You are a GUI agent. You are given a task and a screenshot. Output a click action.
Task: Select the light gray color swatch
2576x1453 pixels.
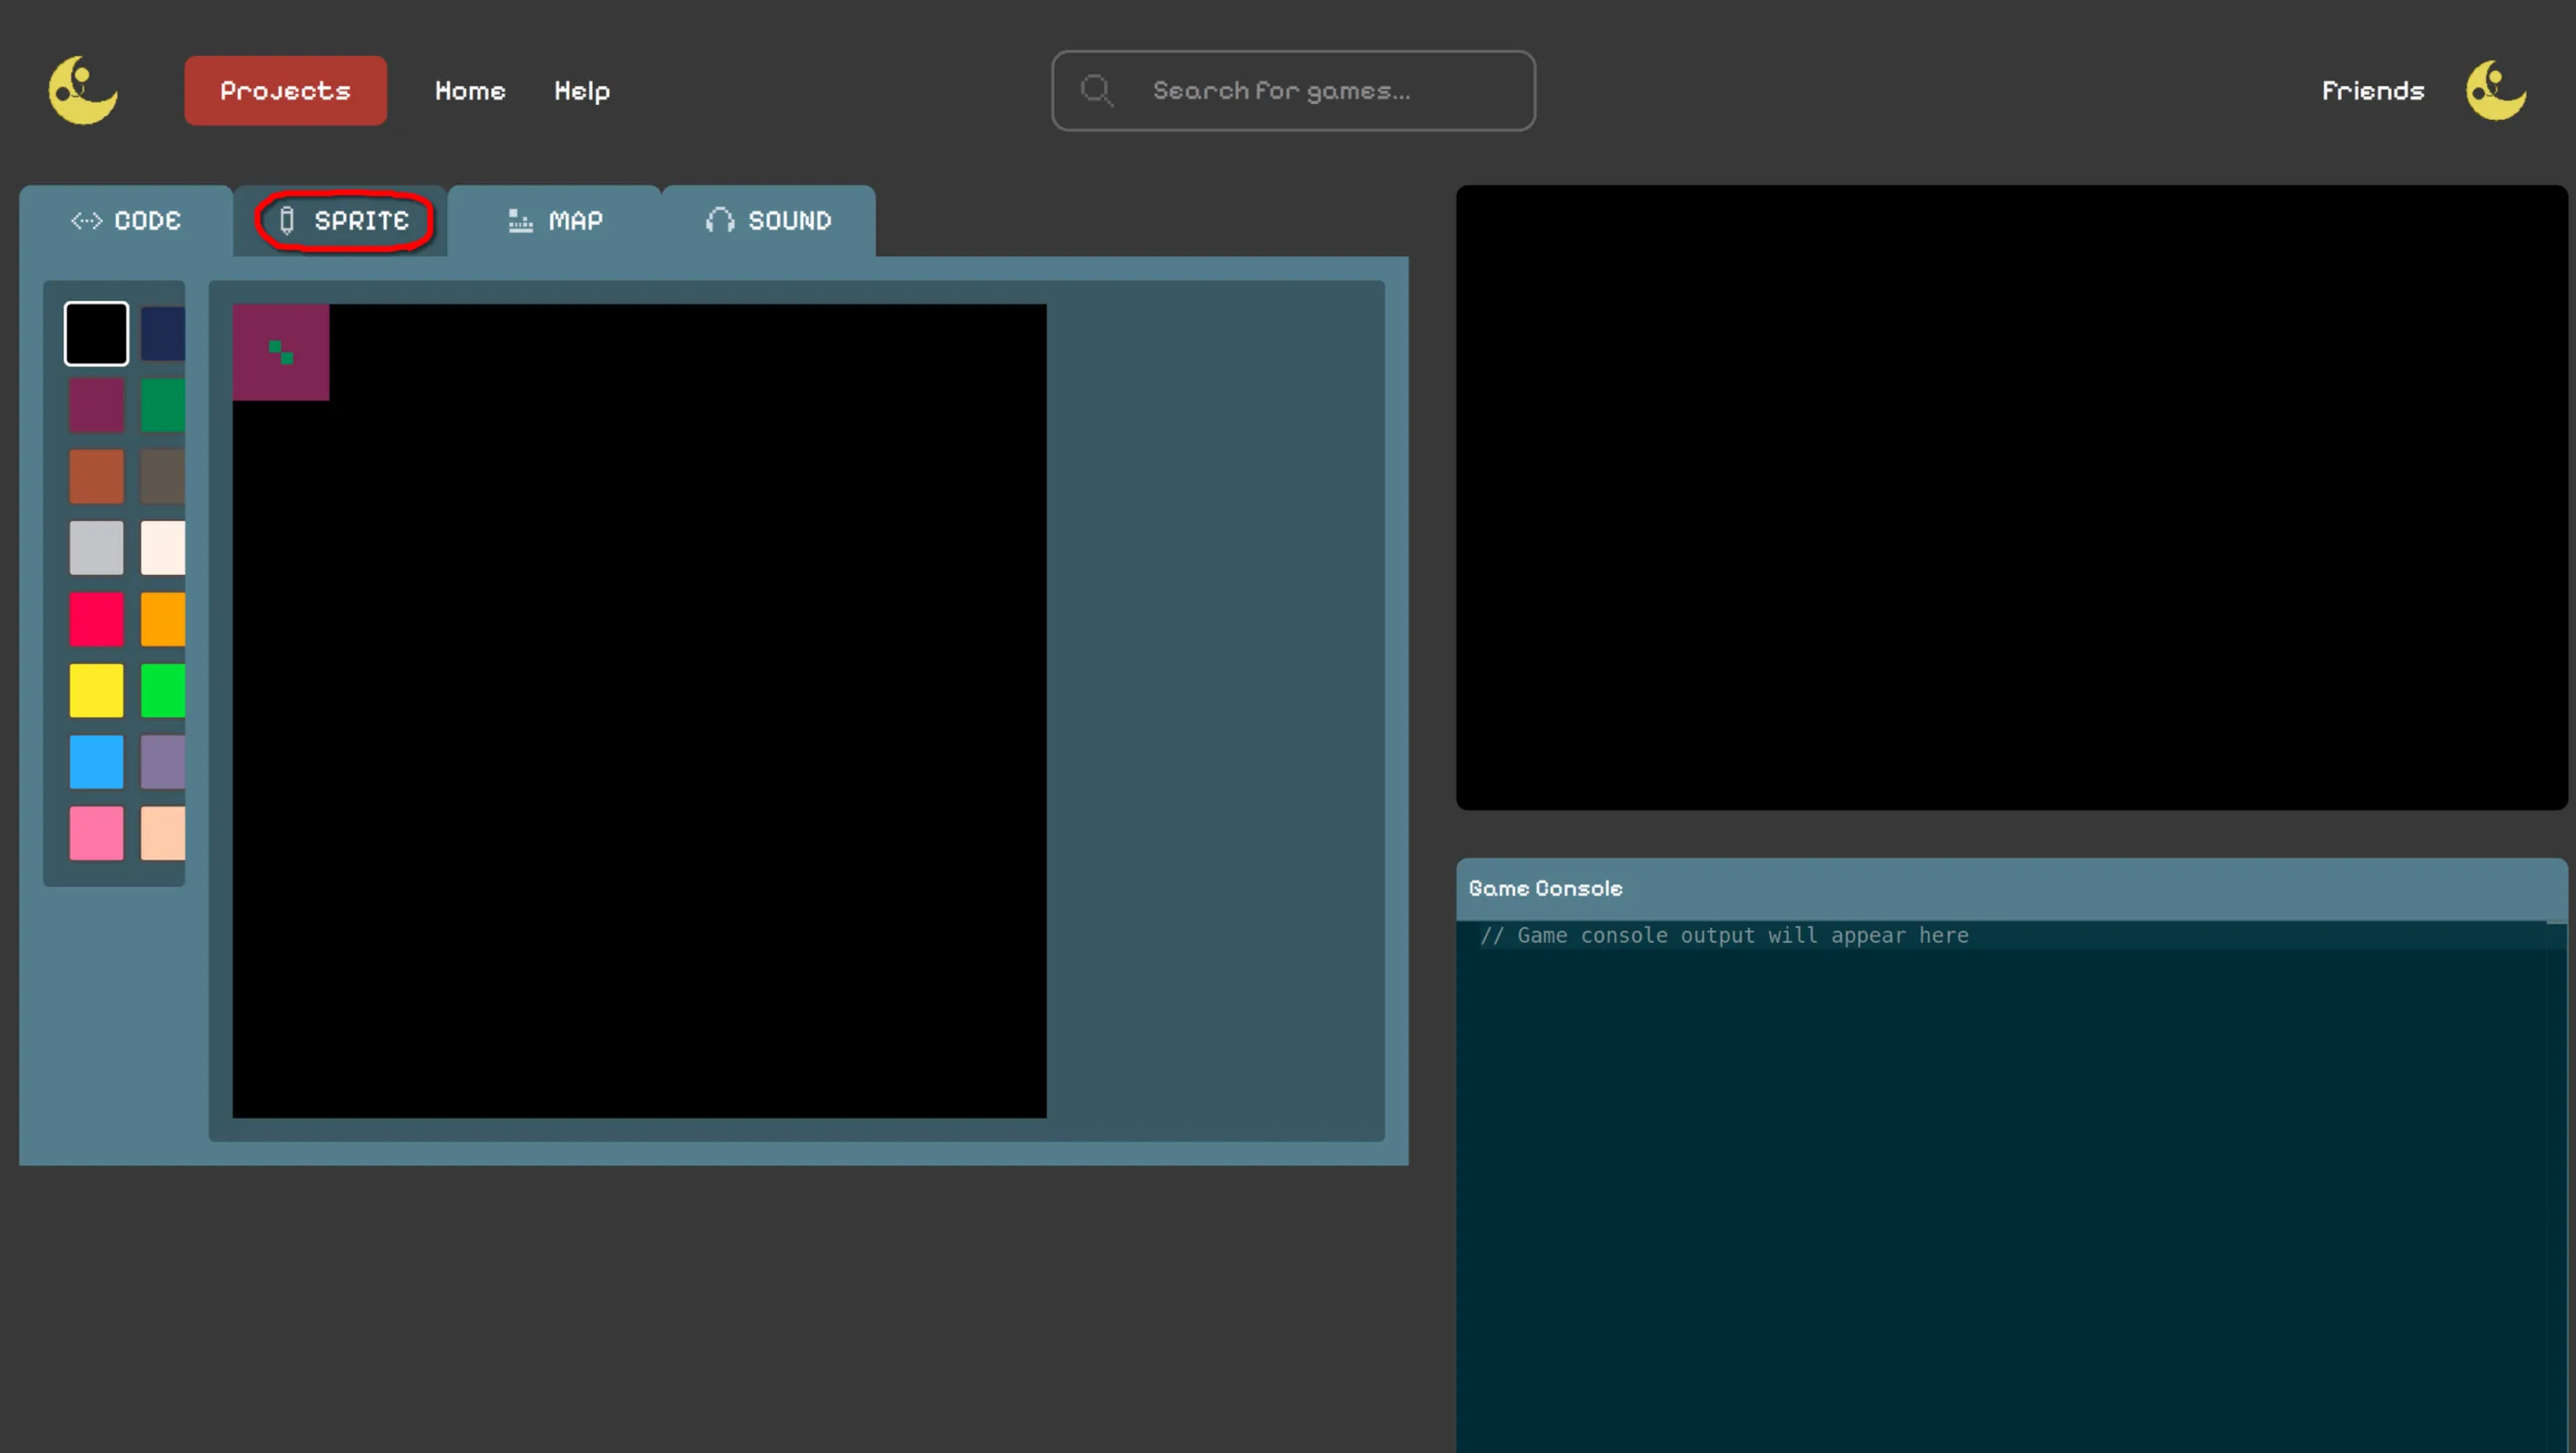coord(96,547)
